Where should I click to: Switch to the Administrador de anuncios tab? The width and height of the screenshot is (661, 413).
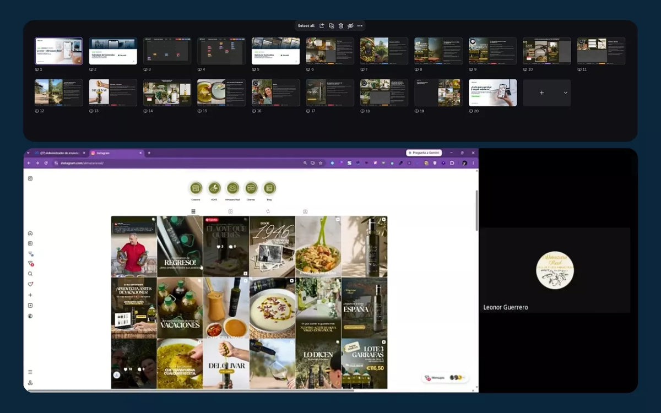tap(60, 153)
